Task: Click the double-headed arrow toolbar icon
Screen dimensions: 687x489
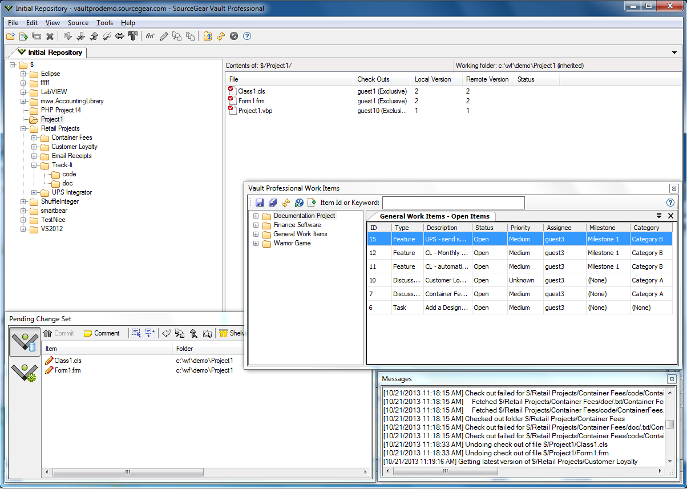Action: (120, 37)
